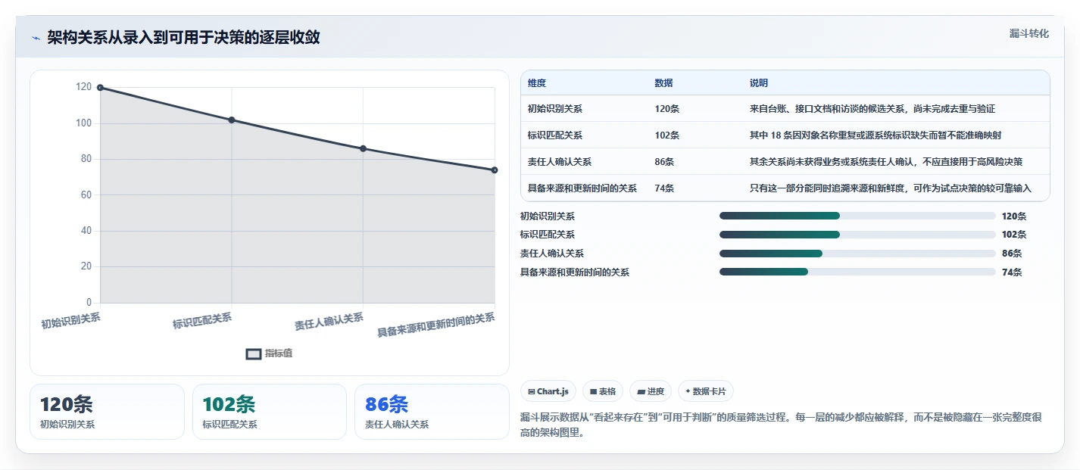
Task: Click the x-axis label 初始识别关系
Action: pos(70,321)
